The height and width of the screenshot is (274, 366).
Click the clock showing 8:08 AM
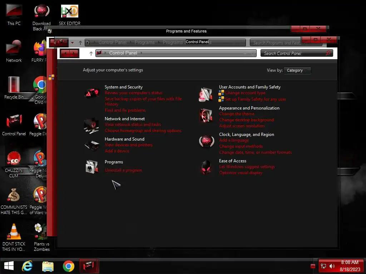click(350, 262)
